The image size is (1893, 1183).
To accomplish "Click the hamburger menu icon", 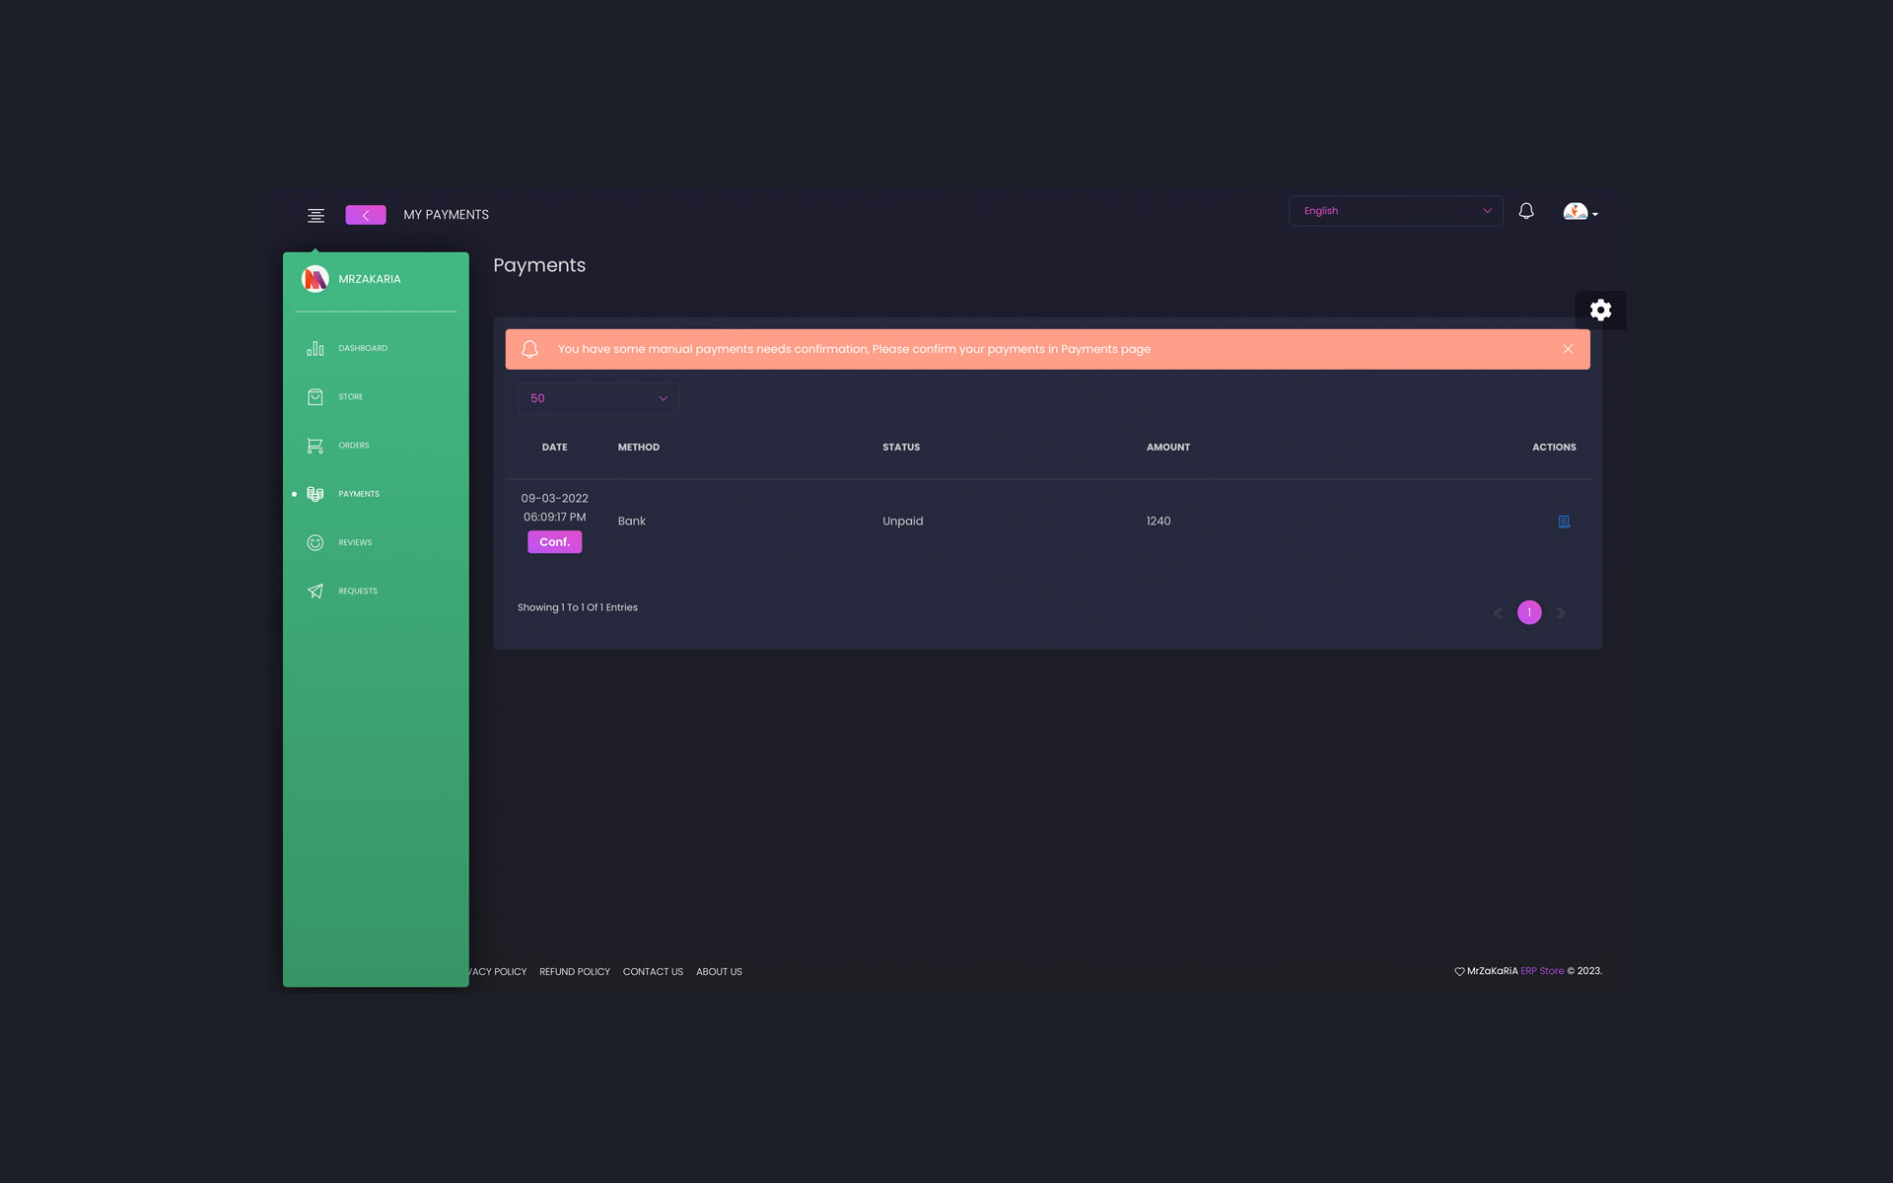I will (315, 215).
